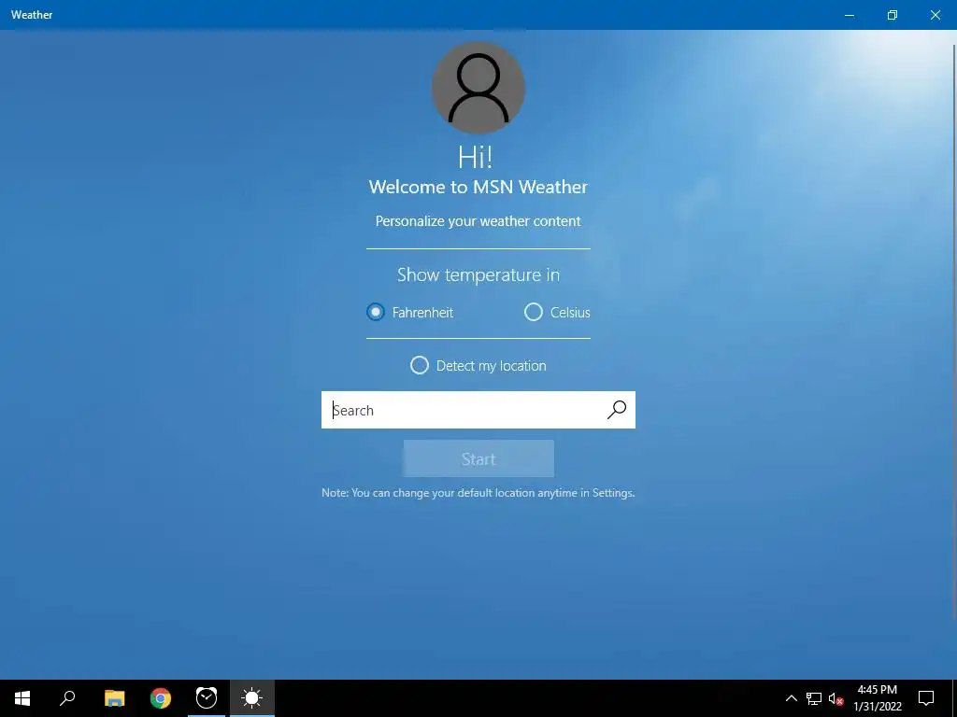The height and width of the screenshot is (717, 957).
Task: Click the Start button
Action: (478, 458)
